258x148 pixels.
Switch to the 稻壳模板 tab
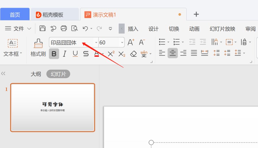(x=54, y=15)
